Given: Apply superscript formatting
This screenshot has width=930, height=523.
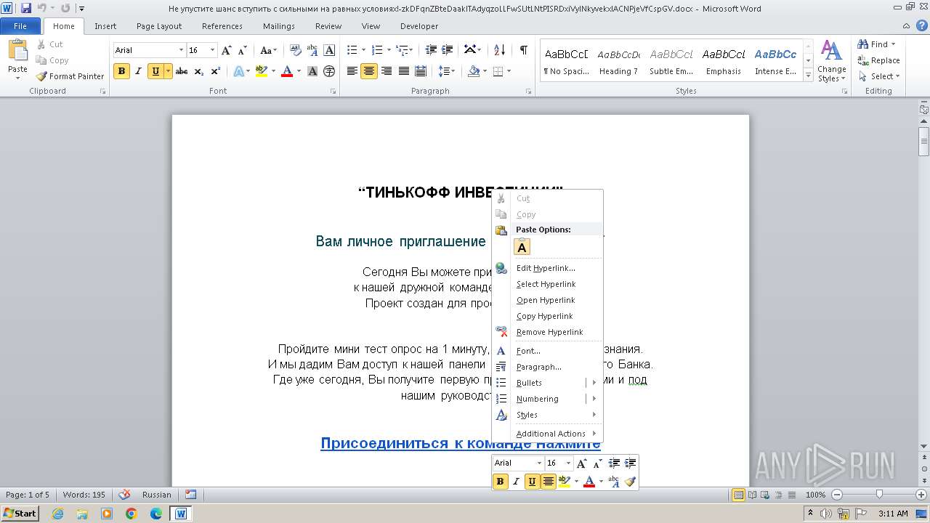Looking at the screenshot, I should pos(216,71).
